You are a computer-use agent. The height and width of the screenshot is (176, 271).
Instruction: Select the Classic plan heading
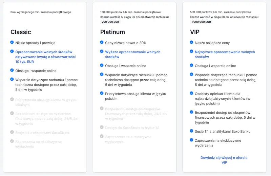click(21, 32)
